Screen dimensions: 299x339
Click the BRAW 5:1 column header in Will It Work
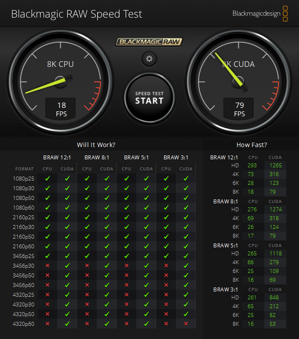136,157
